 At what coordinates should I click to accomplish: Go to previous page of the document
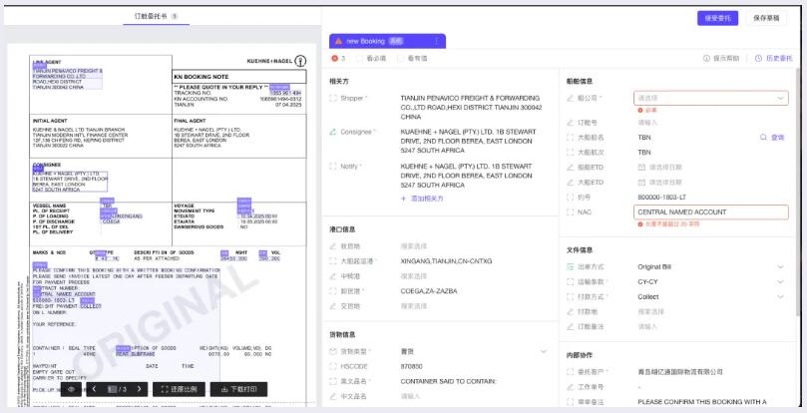[x=94, y=389]
